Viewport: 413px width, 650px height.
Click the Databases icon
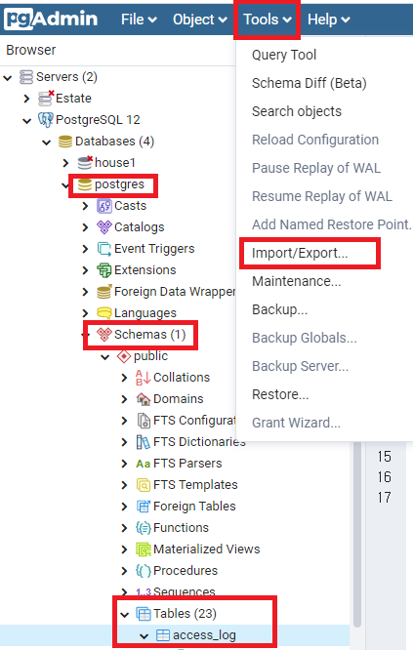[65, 142]
